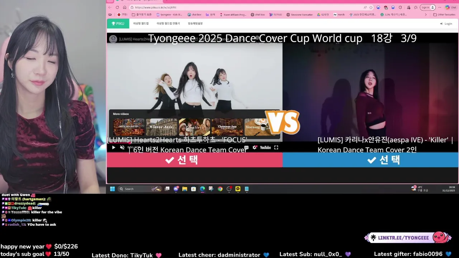Image resolution: width=459 pixels, height=258 pixels.
Task: Open Task View on the taskbar
Action: tap(167, 189)
